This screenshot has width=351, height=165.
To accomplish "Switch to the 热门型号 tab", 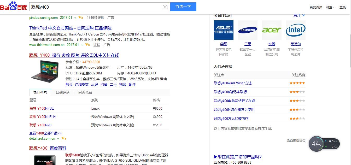I will click(40, 92).
